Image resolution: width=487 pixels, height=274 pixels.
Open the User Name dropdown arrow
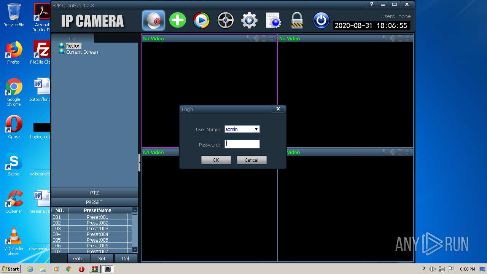tap(256, 129)
